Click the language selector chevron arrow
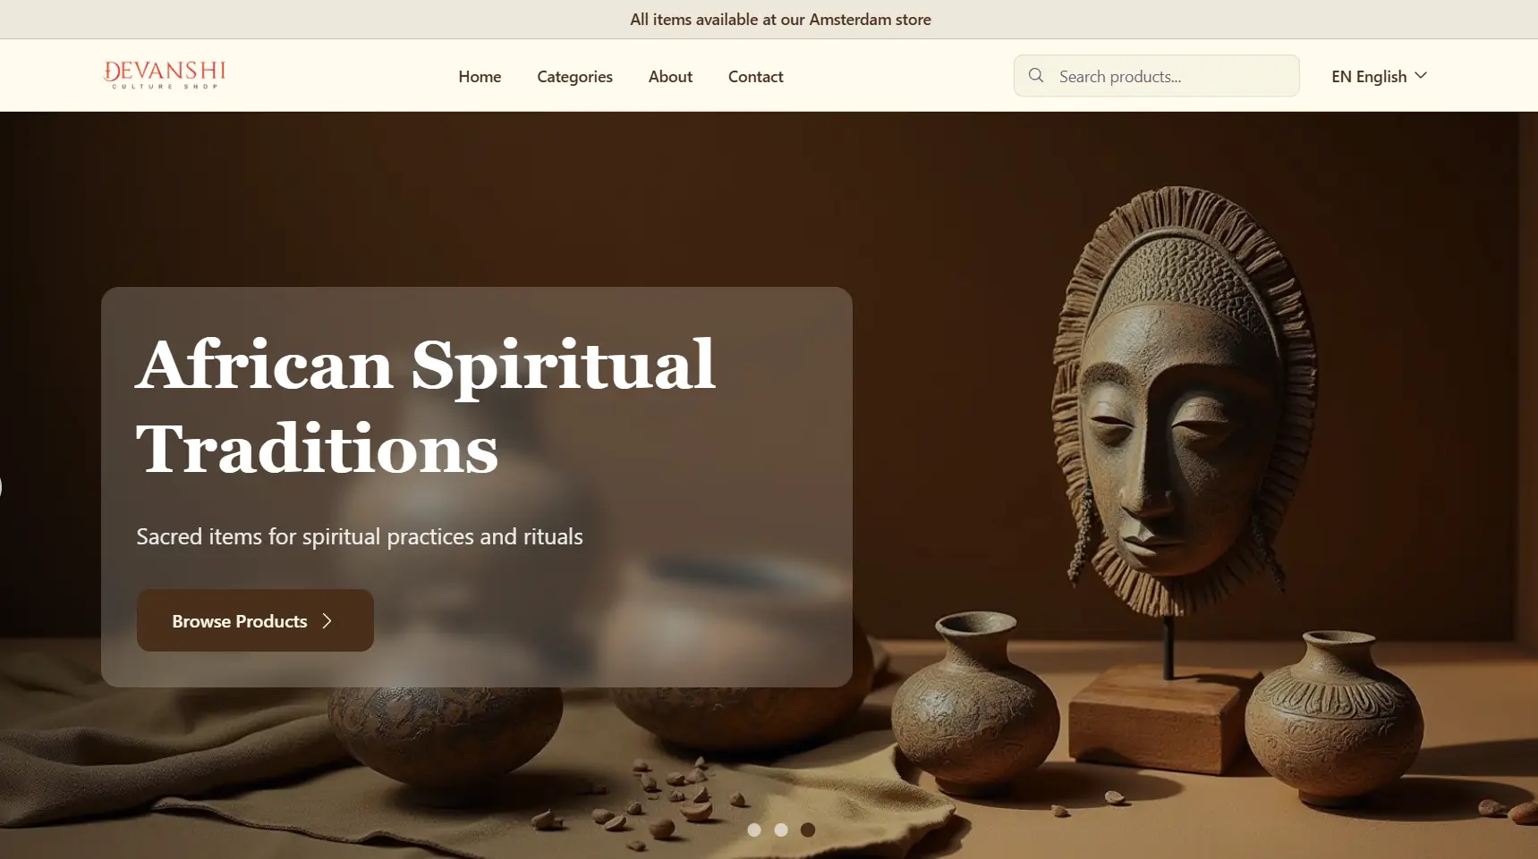Screen dimensions: 1538x859 click(1421, 76)
